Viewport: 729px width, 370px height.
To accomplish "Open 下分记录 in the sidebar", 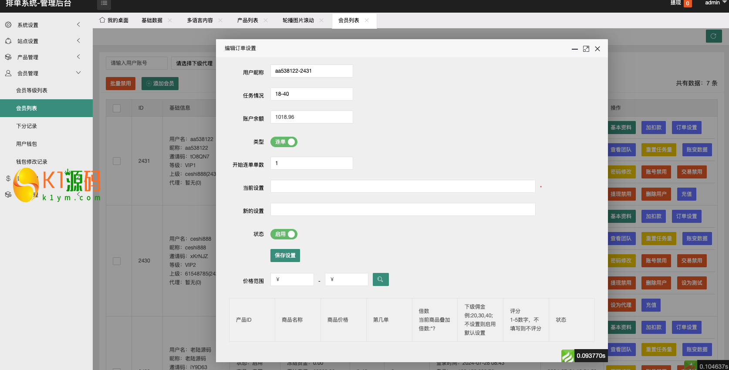I will pos(27,126).
